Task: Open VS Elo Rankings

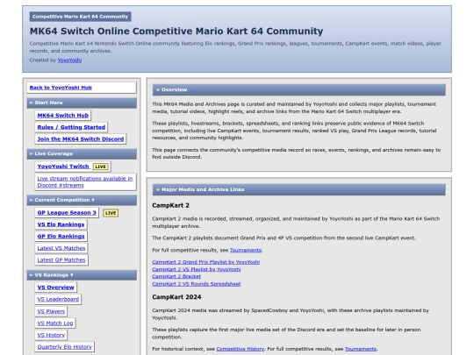Action: tap(61, 224)
